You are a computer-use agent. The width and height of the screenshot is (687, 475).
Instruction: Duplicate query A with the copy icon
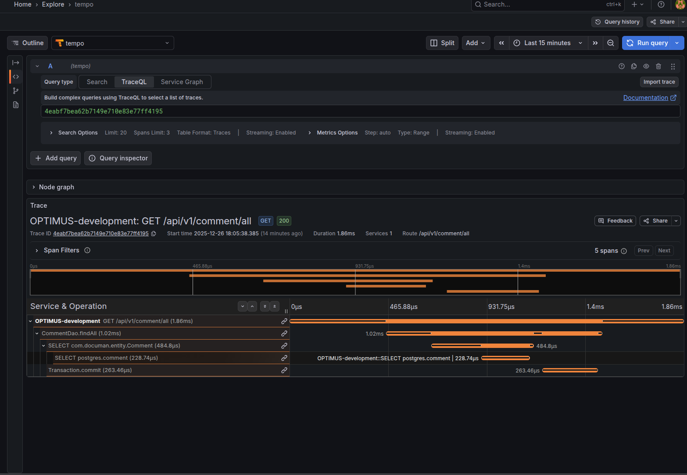point(634,66)
